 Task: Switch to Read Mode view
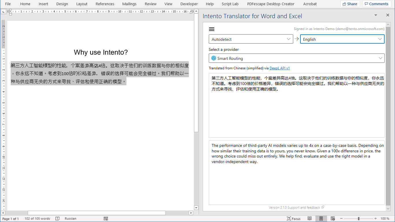click(x=309, y=219)
